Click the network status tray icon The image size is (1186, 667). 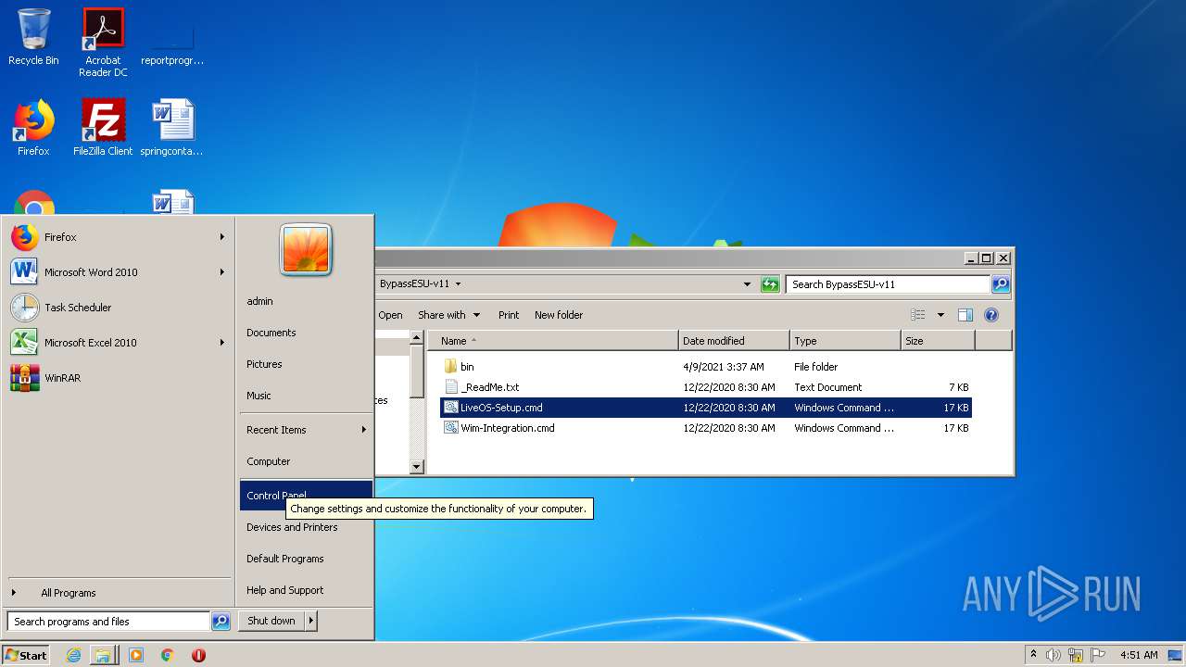(x=1076, y=655)
